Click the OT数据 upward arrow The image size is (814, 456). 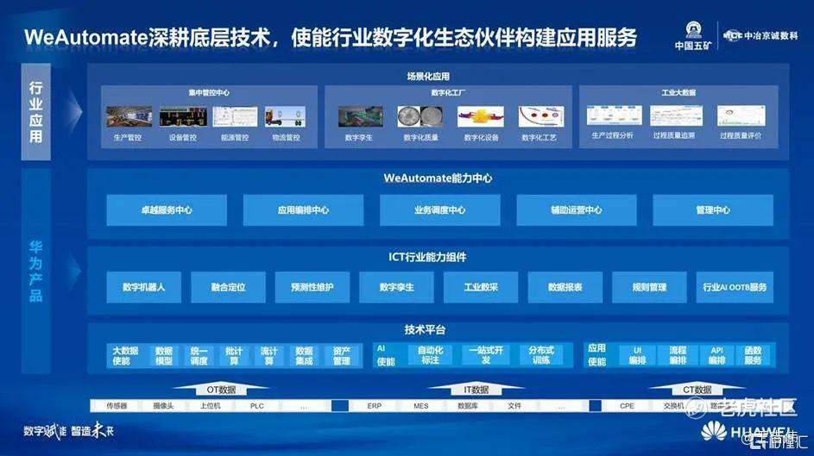(x=221, y=389)
